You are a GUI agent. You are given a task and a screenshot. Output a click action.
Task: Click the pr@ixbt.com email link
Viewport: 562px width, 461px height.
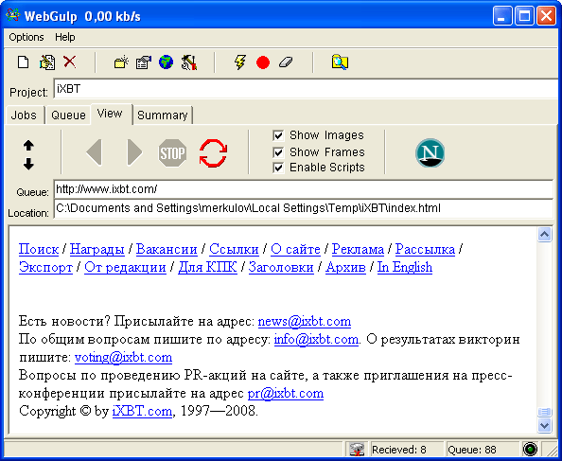pos(286,393)
